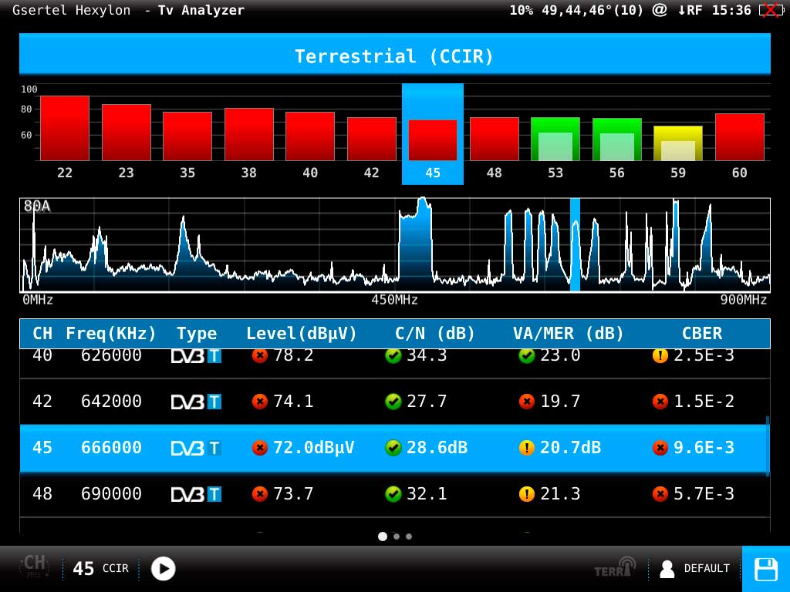Click the C/N (dB) column header
The image size is (790, 592).
(x=435, y=333)
